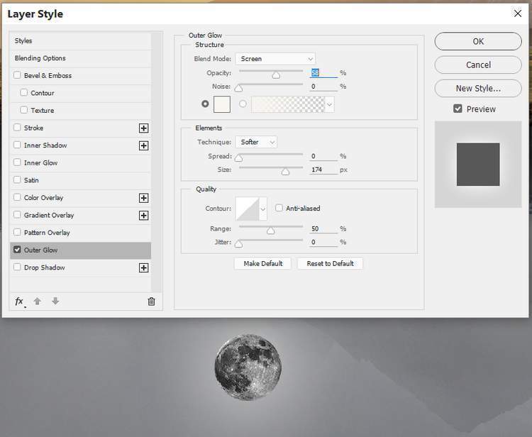The image size is (532, 437).
Task: Click the plus icon beside Color Overlay
Action: click(143, 198)
